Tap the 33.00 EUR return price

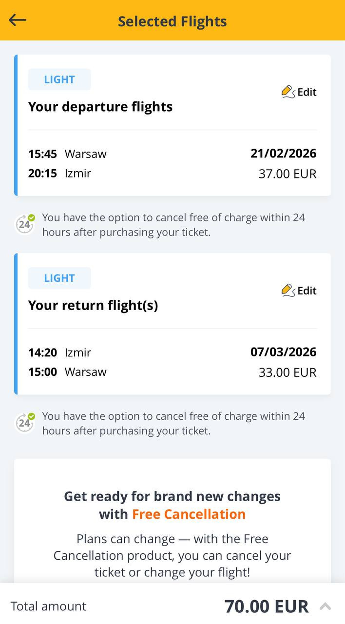tap(287, 372)
